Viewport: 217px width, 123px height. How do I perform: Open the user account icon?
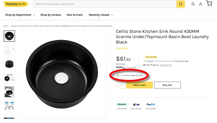coord(200,4)
